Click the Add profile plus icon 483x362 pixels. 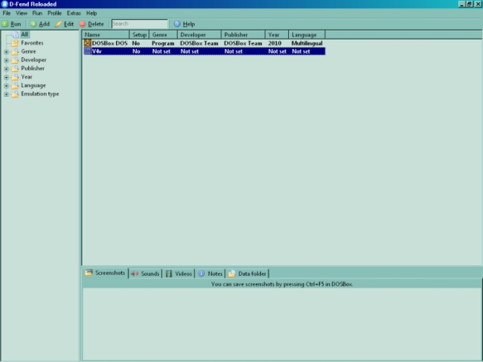(33, 24)
